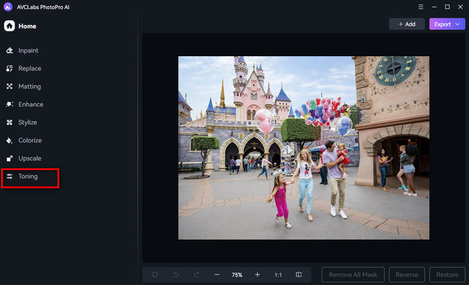Click the 75% zoom level value
Image resolution: width=469 pixels, height=285 pixels.
pos(237,275)
